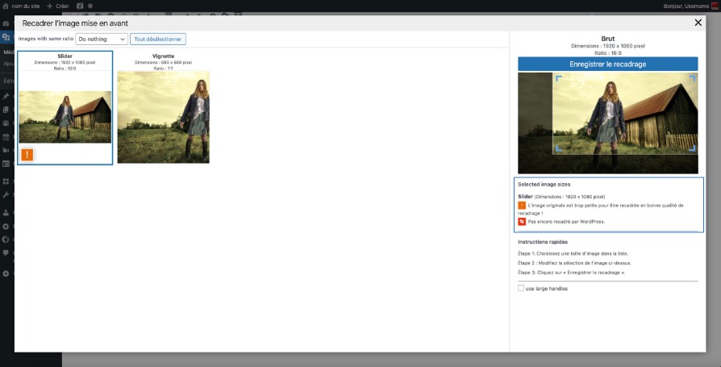Image resolution: width=721 pixels, height=367 pixels.
Task: Enable the use large handles checkbox
Action: click(521, 288)
